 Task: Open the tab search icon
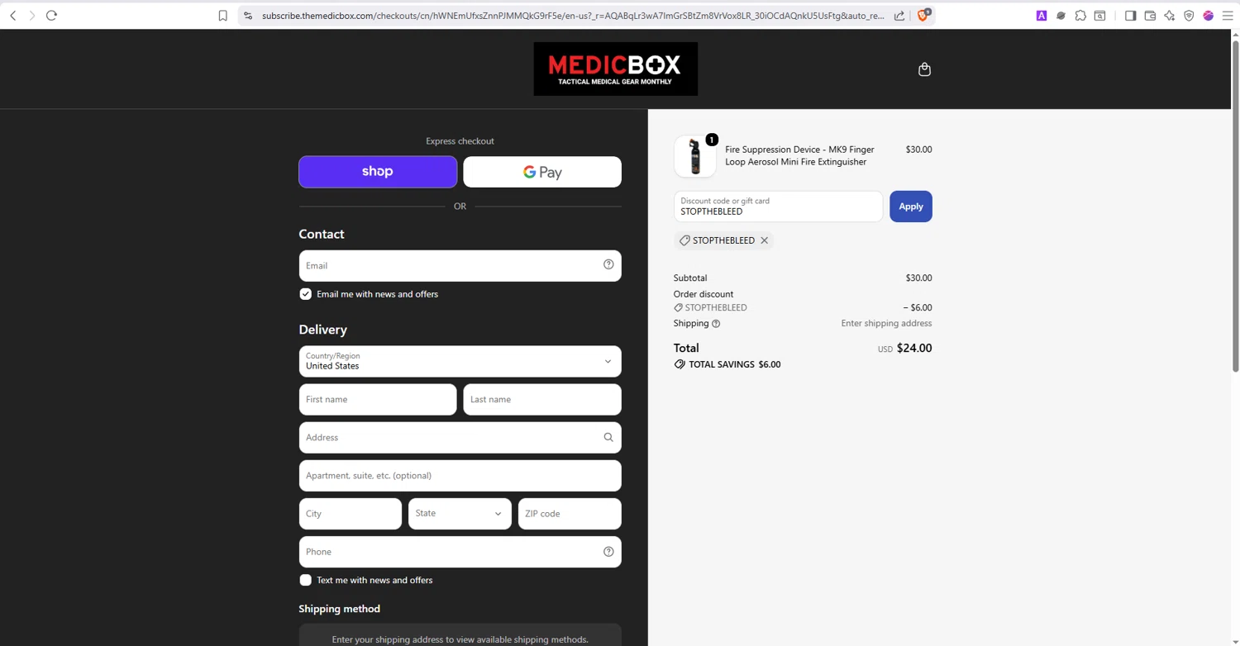pyautogui.click(x=1100, y=16)
